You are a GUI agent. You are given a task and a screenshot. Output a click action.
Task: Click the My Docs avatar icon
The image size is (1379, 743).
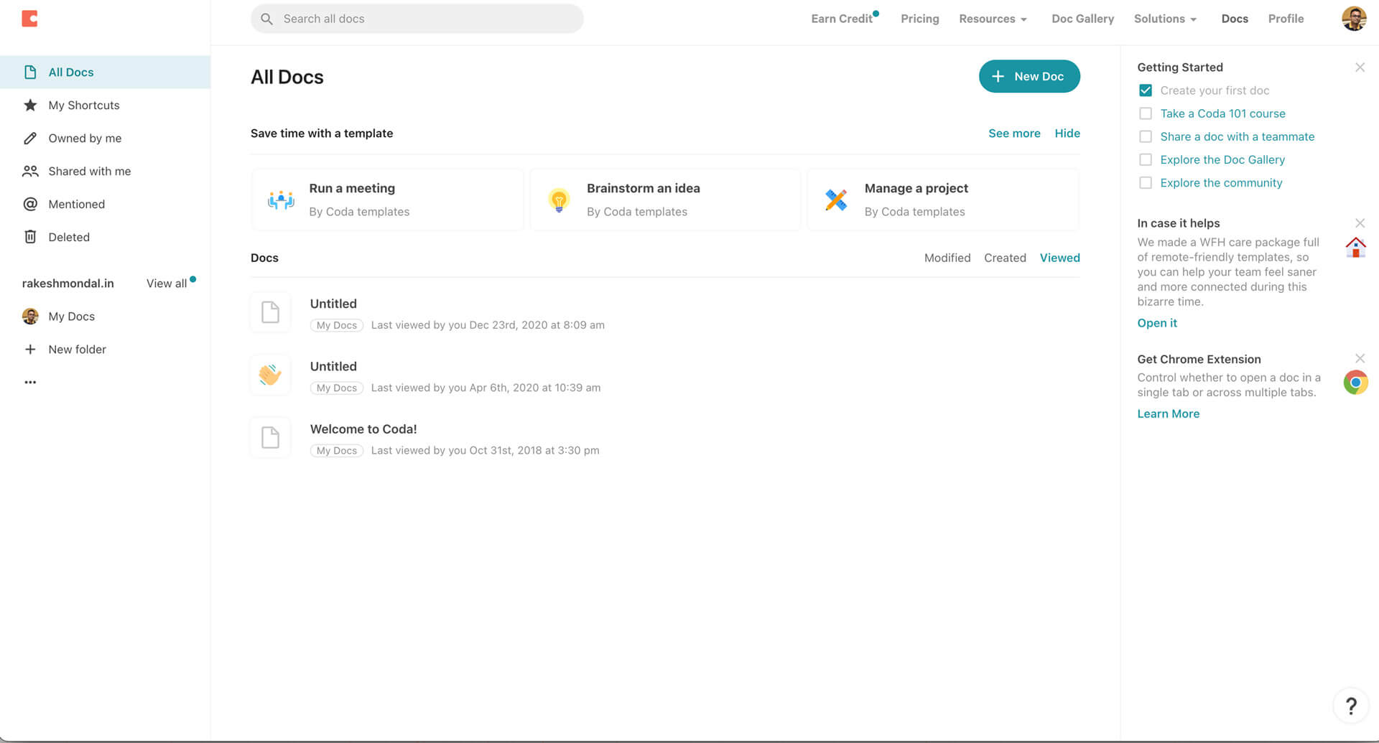click(x=30, y=316)
